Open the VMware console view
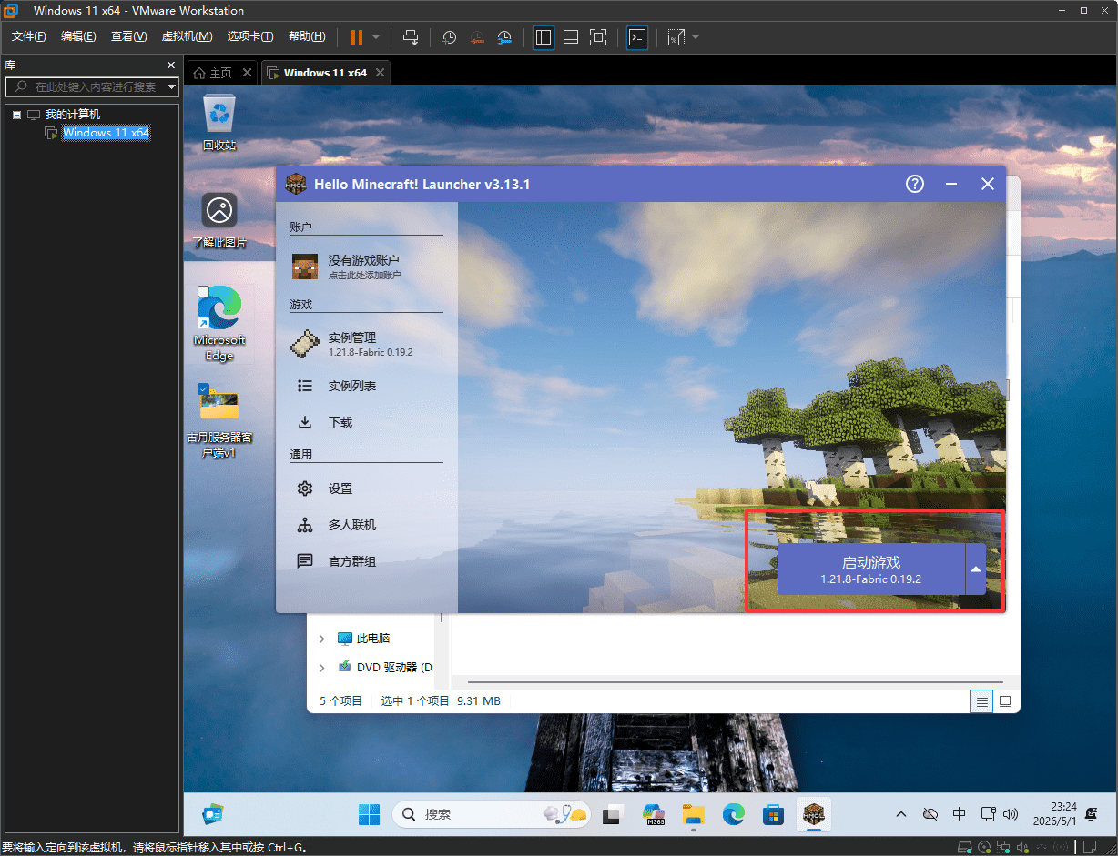1118x856 pixels. coord(638,37)
